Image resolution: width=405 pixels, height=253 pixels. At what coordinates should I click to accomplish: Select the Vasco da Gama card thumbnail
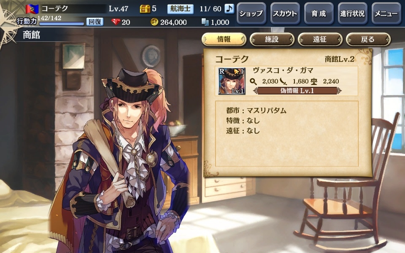coord(232,81)
